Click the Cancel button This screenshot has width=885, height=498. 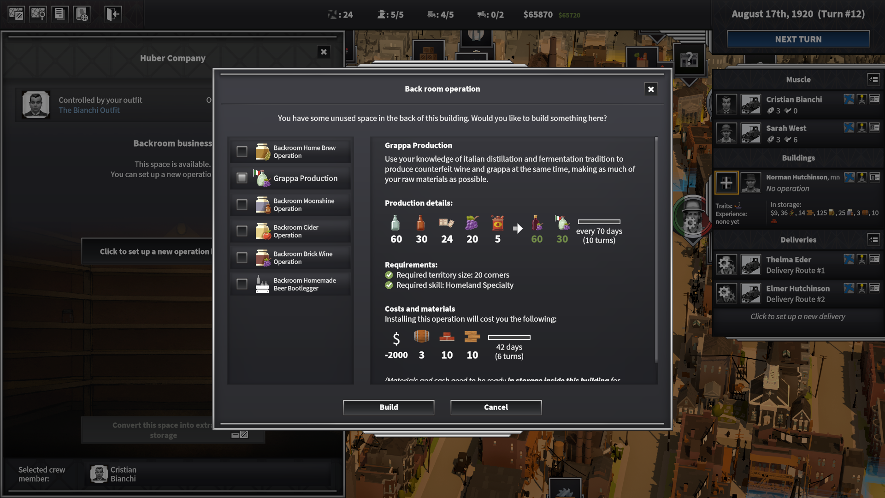[496, 407]
